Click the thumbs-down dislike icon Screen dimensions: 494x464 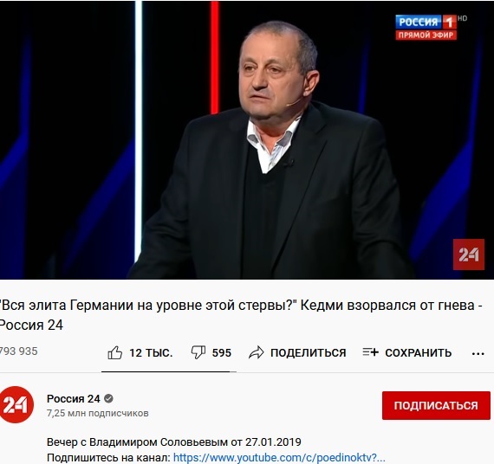tap(198, 352)
